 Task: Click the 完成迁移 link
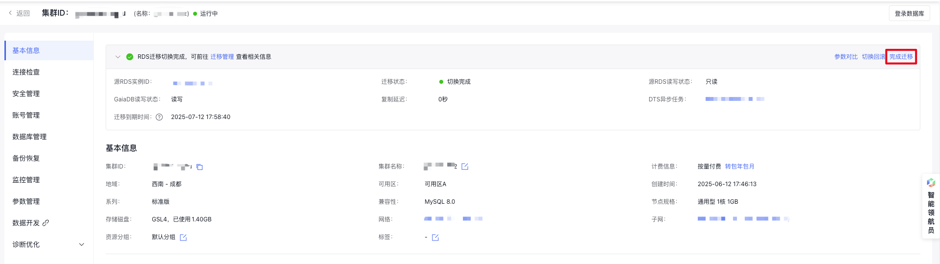[x=901, y=57]
